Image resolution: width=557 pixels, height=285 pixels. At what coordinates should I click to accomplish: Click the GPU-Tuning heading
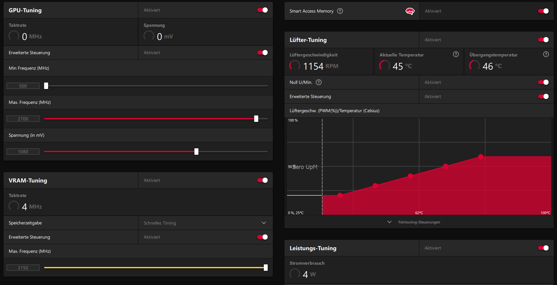pyautogui.click(x=25, y=10)
